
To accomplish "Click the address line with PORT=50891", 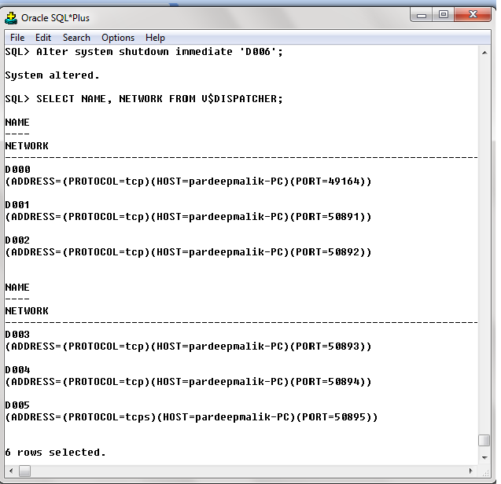I will tap(189, 217).
